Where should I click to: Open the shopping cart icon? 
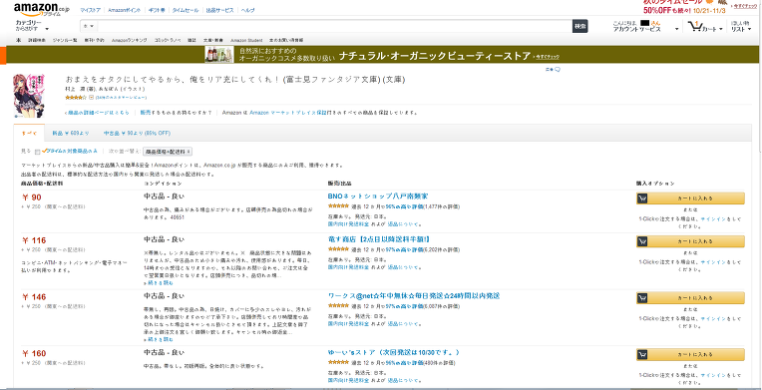pyautogui.click(x=694, y=27)
